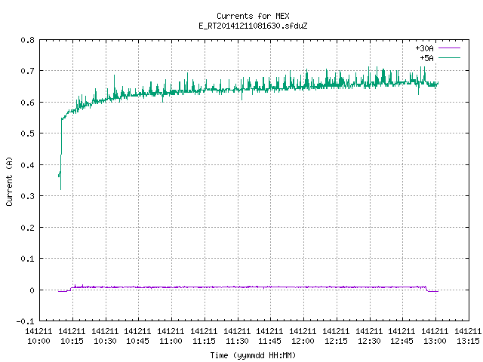Click the chart title 'Currents for MEX'

coord(253,16)
